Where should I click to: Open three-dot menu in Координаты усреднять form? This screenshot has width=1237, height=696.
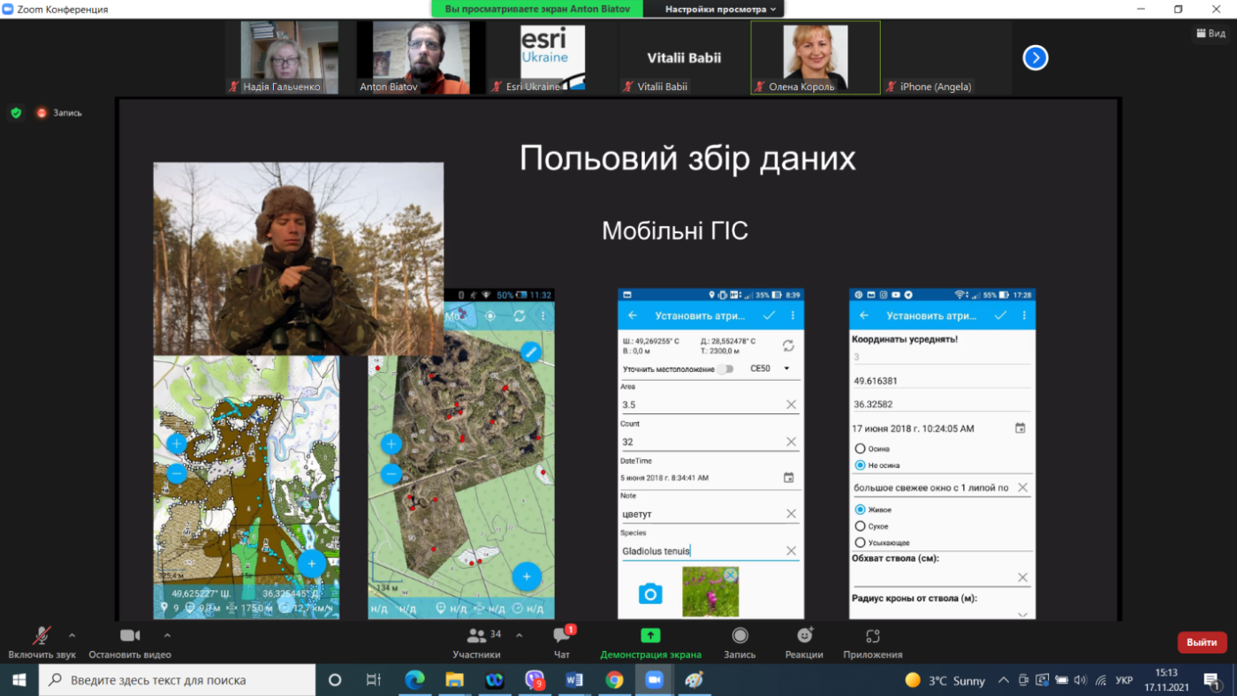point(1024,315)
